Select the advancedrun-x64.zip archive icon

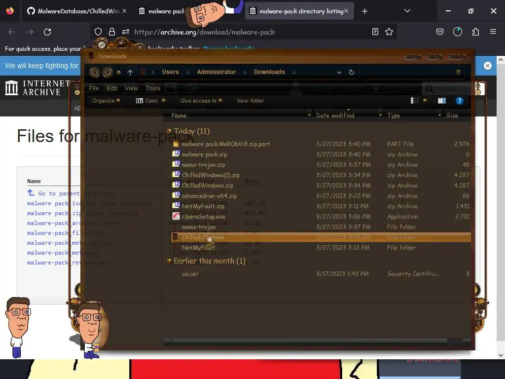(x=176, y=195)
